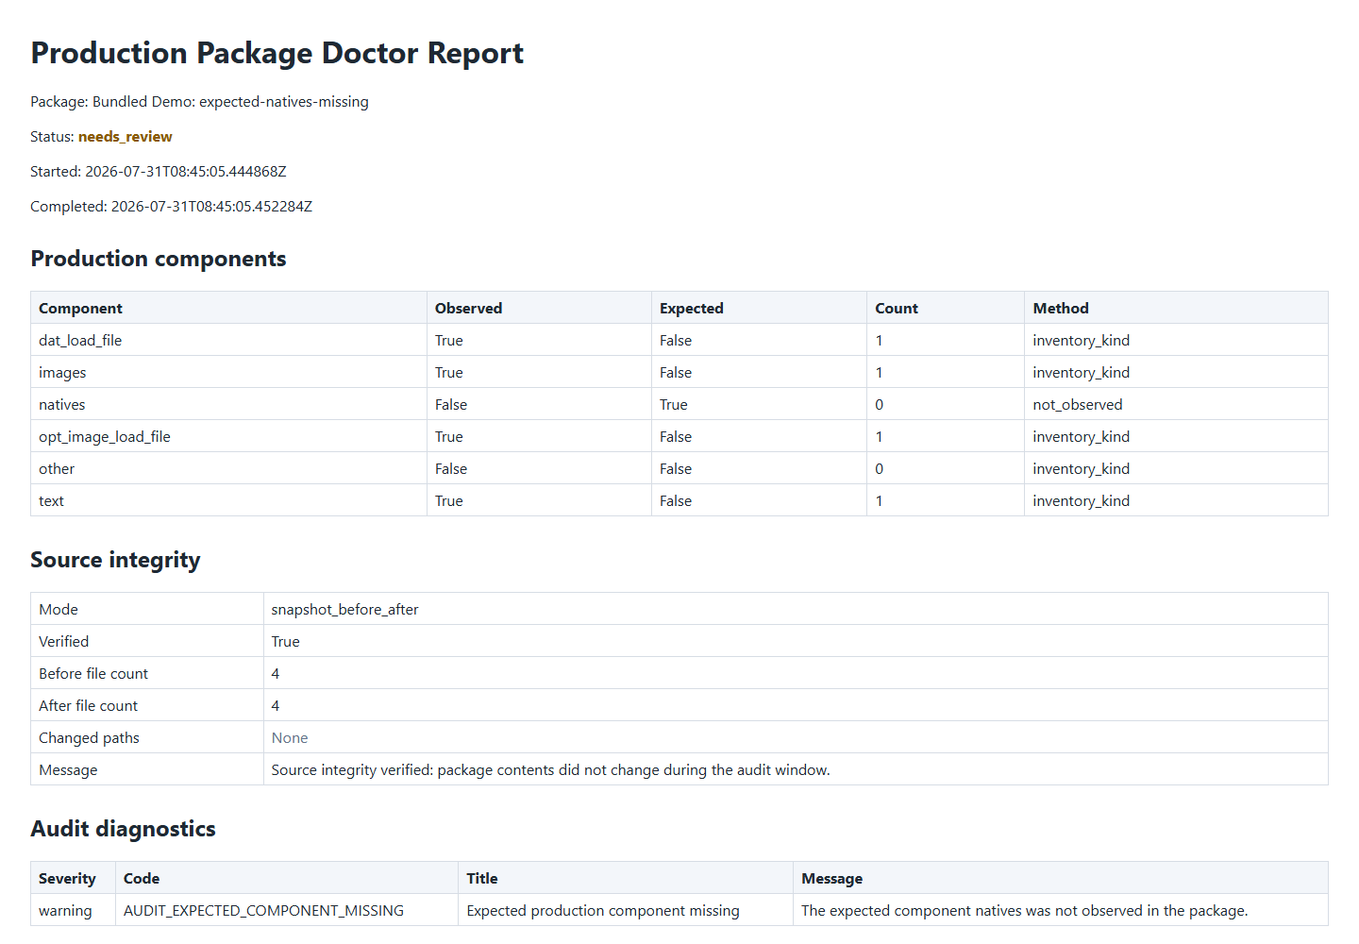The image size is (1359, 944).
Task: Click the Started timestamp line
Action: [158, 172]
